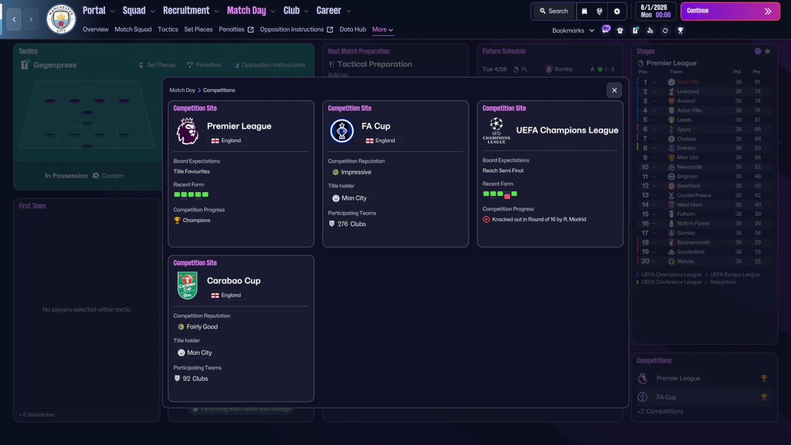
Task: Click the FA Cup logo
Action: pos(342,131)
